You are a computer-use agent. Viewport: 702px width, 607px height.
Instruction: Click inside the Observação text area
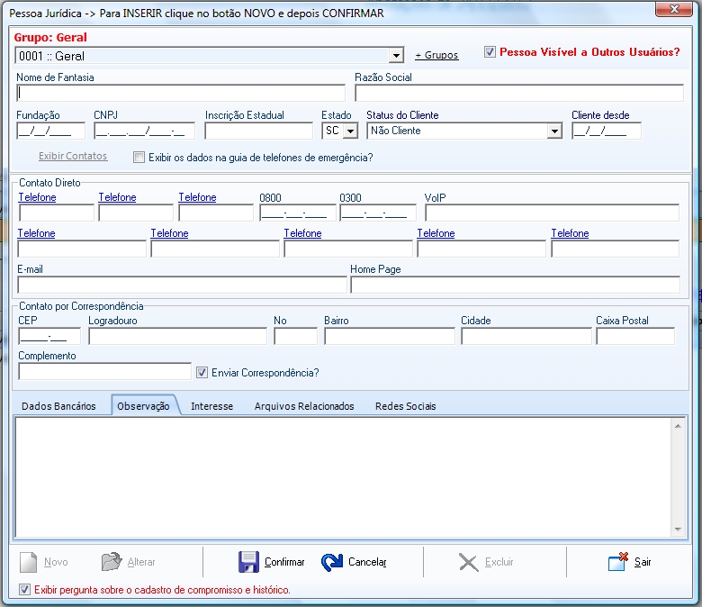(343, 477)
